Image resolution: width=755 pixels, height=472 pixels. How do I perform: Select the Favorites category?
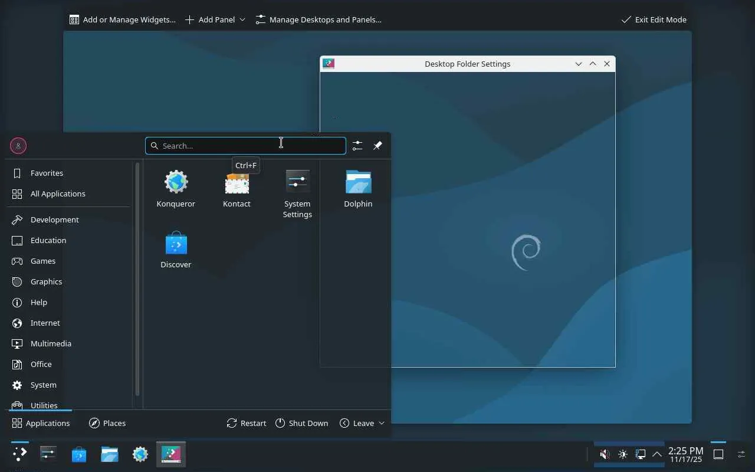pos(70,173)
